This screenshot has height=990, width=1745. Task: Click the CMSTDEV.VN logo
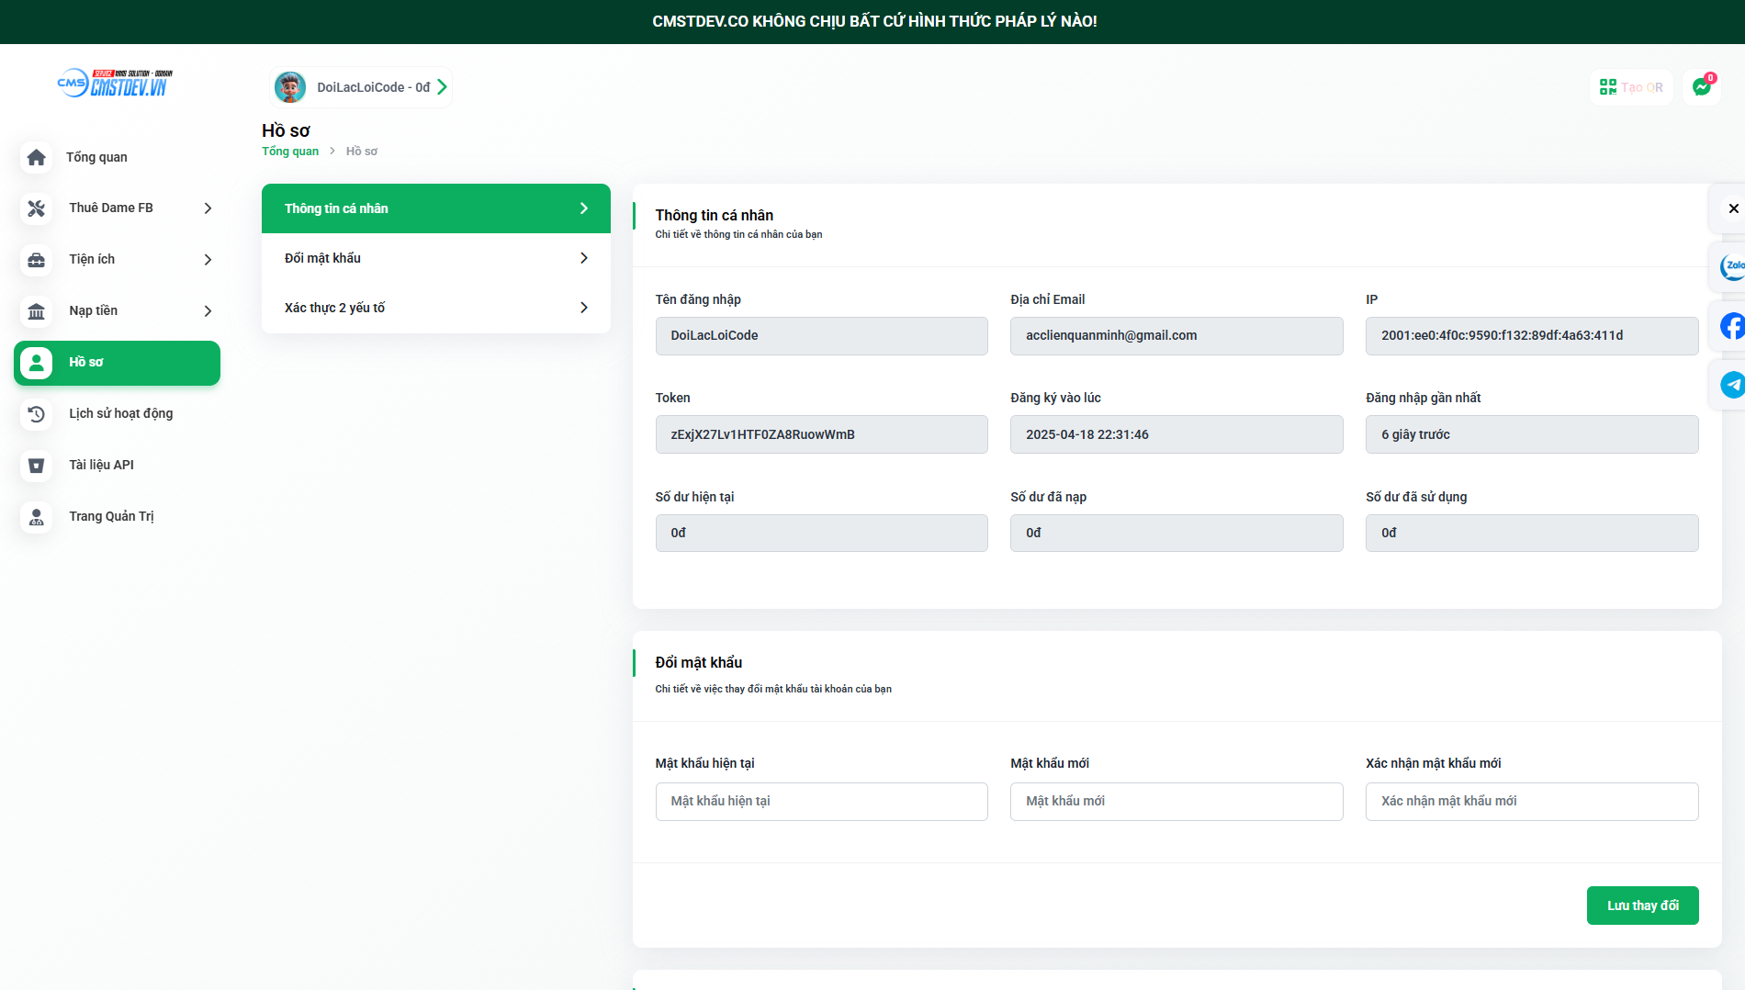point(115,84)
